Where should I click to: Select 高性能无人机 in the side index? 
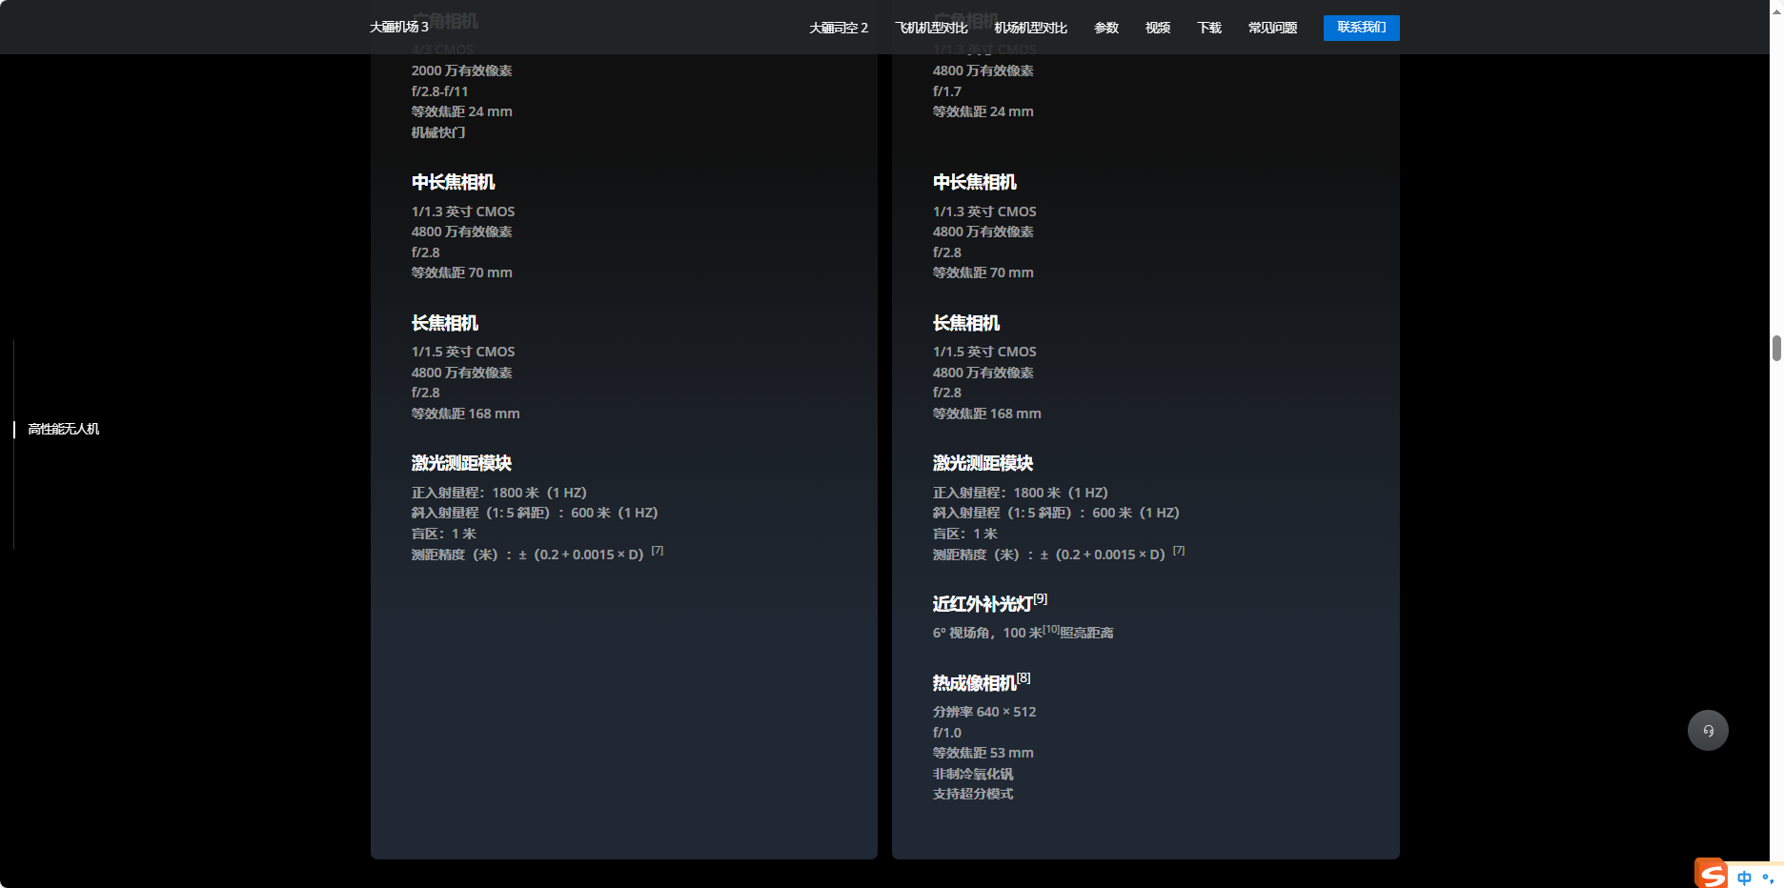[x=64, y=429]
